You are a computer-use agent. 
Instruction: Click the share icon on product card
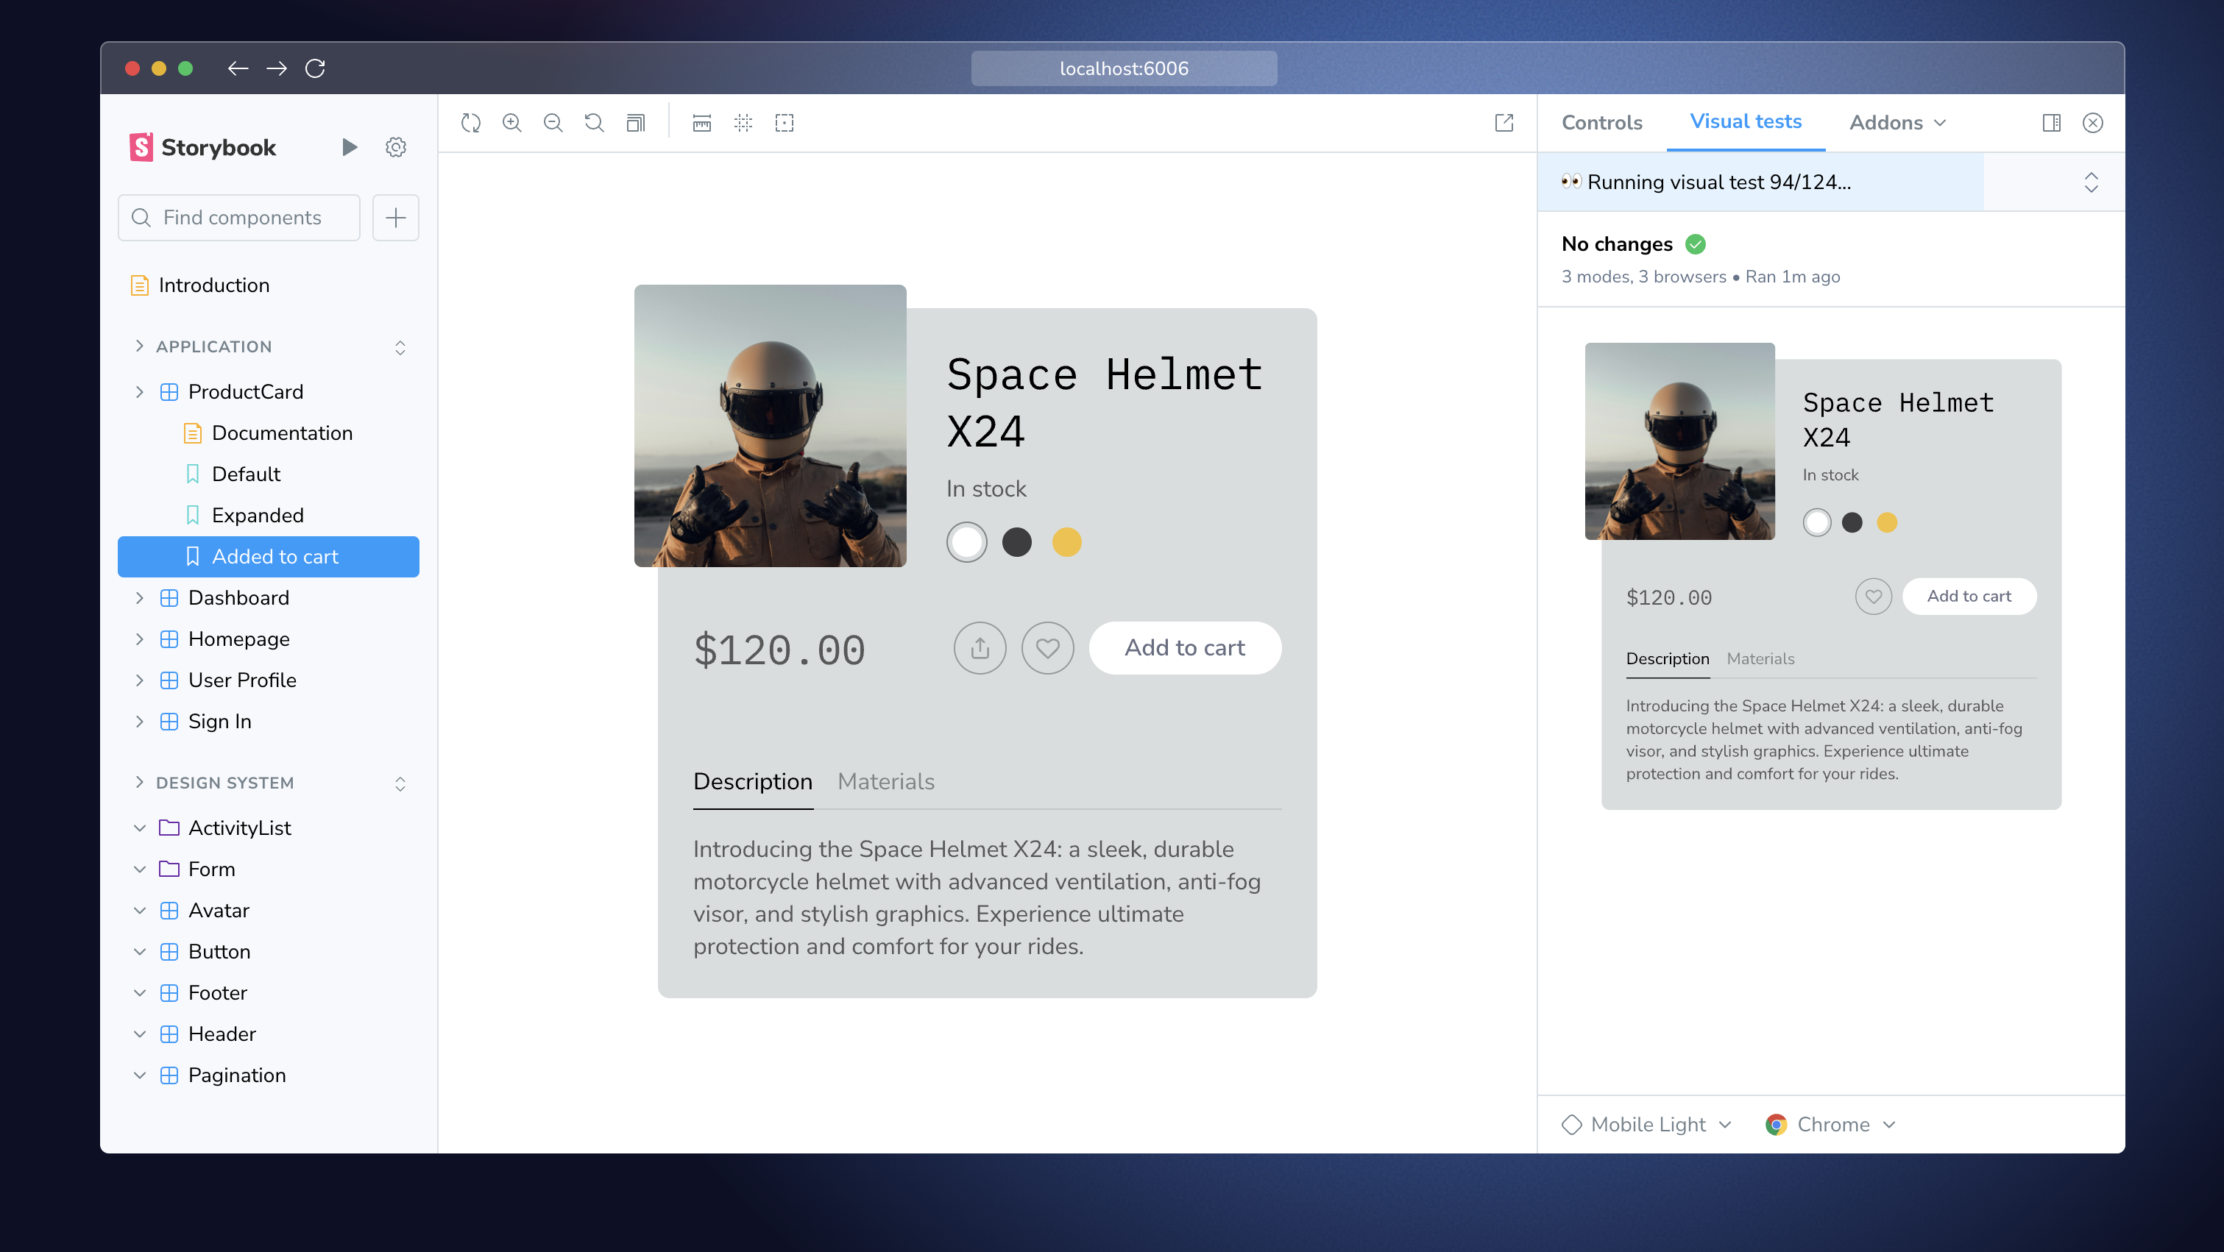[979, 648]
